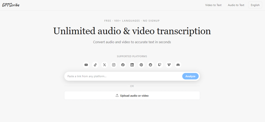The height and width of the screenshot is (122, 265).
Task: Click the Analyze button
Action: coord(190,76)
